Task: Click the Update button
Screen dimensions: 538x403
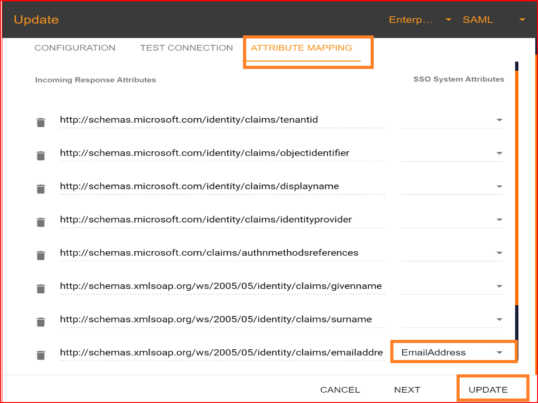Action: click(x=488, y=390)
